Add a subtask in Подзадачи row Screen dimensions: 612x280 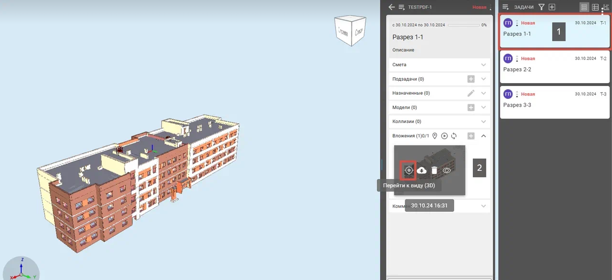pos(471,79)
